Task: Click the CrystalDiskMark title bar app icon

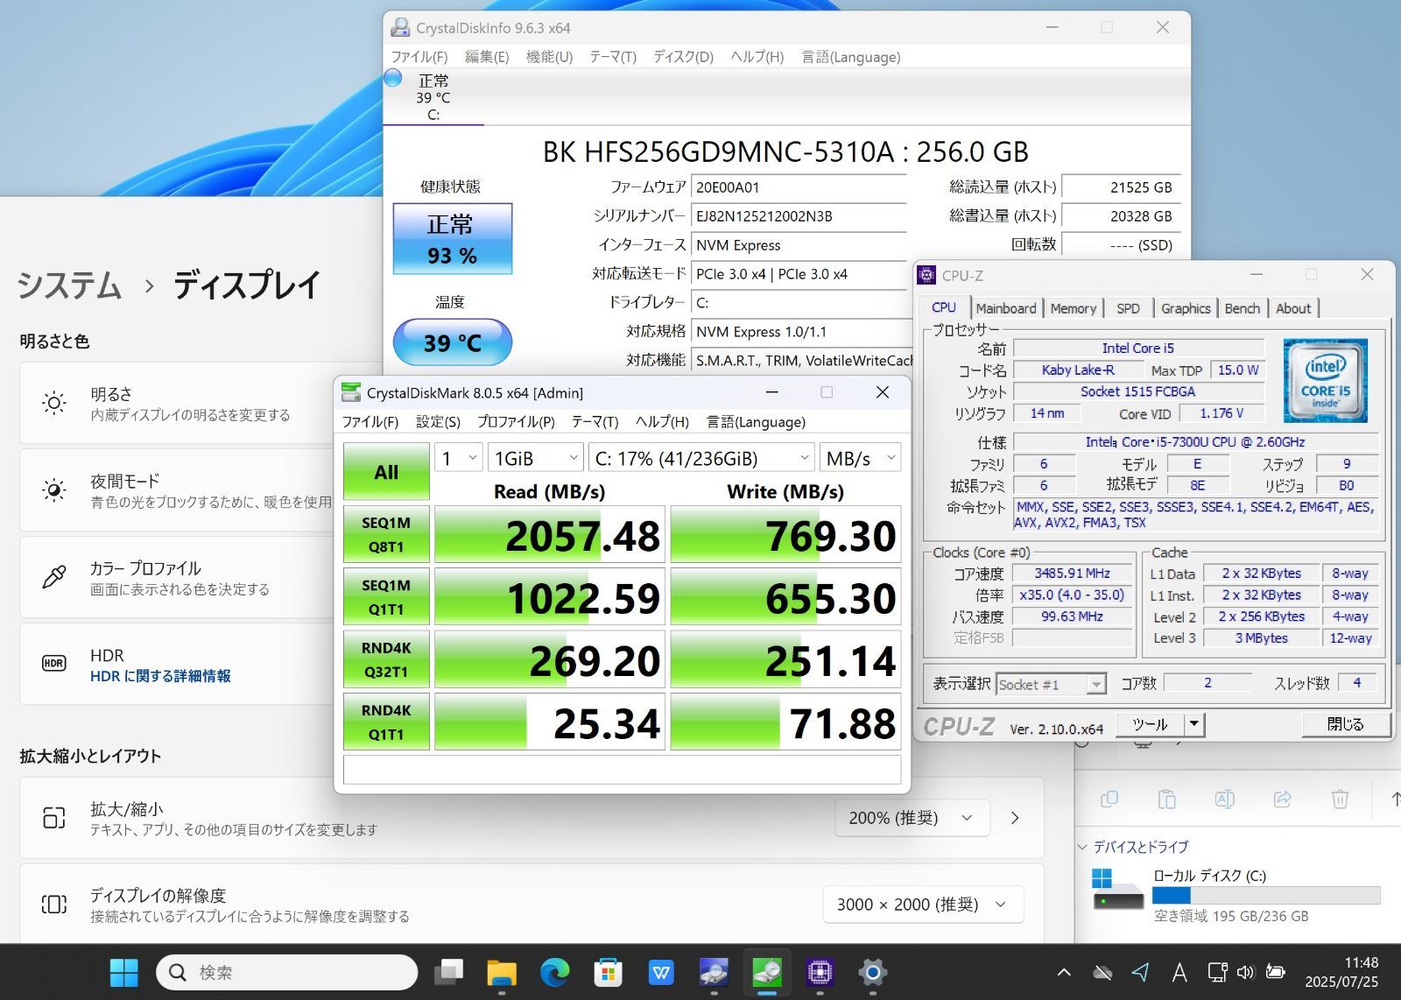Action: pyautogui.click(x=350, y=392)
